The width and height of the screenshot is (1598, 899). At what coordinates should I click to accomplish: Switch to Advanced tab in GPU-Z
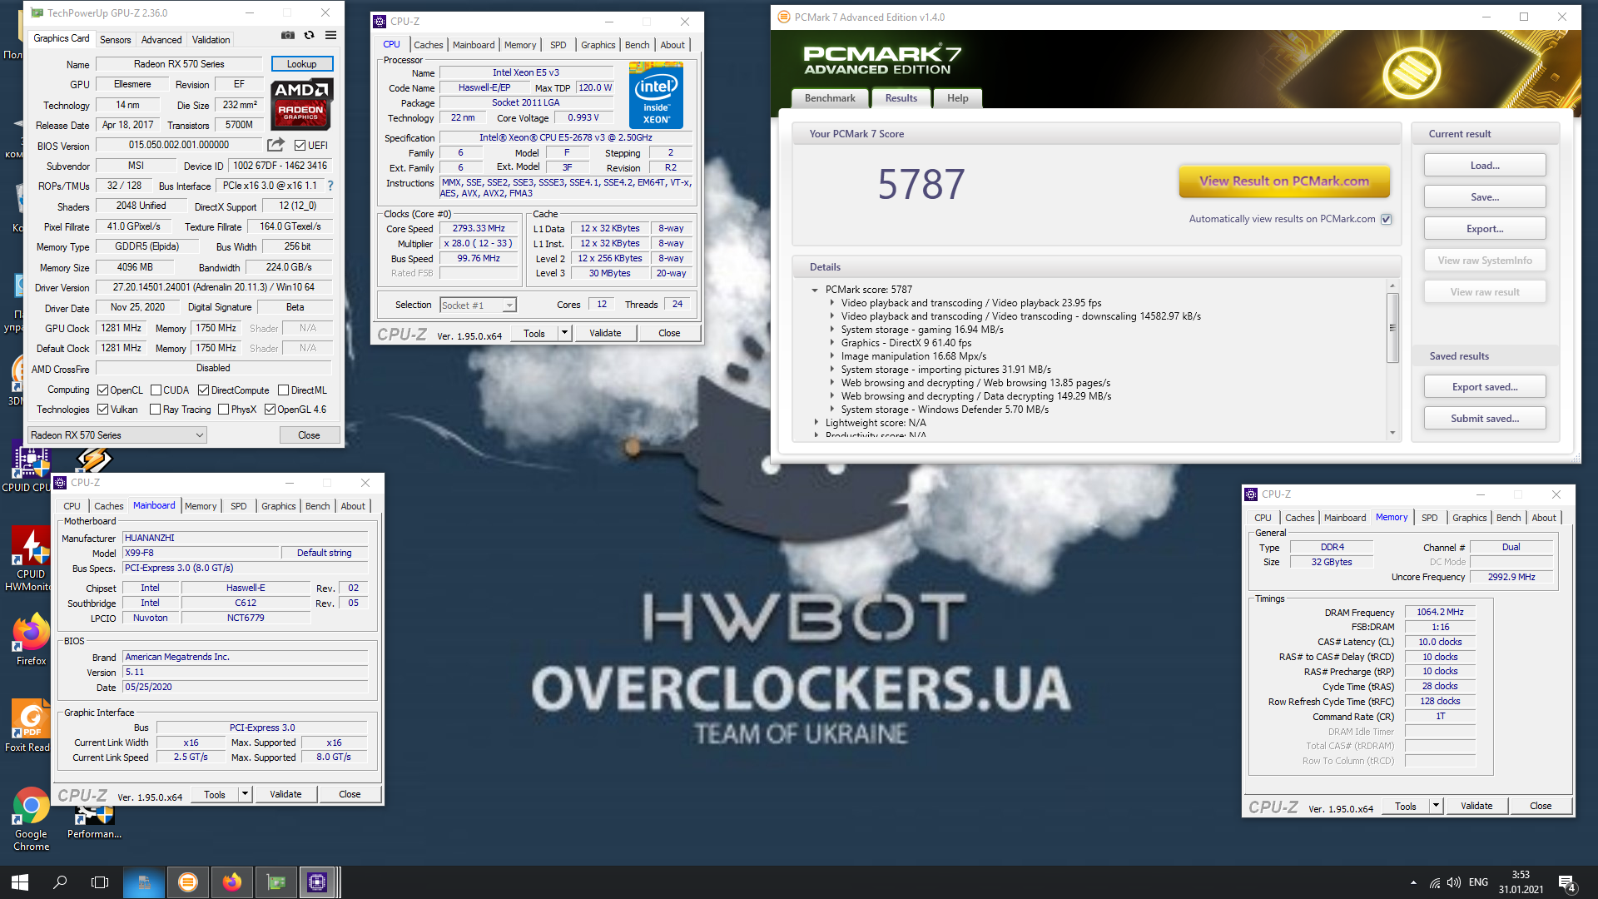[161, 39]
